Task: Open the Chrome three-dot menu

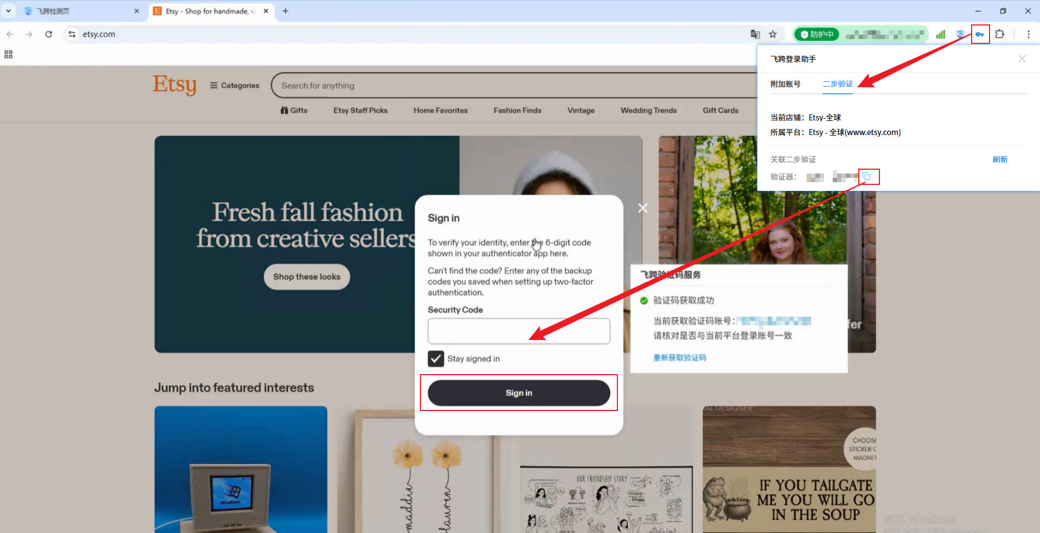Action: (1029, 34)
